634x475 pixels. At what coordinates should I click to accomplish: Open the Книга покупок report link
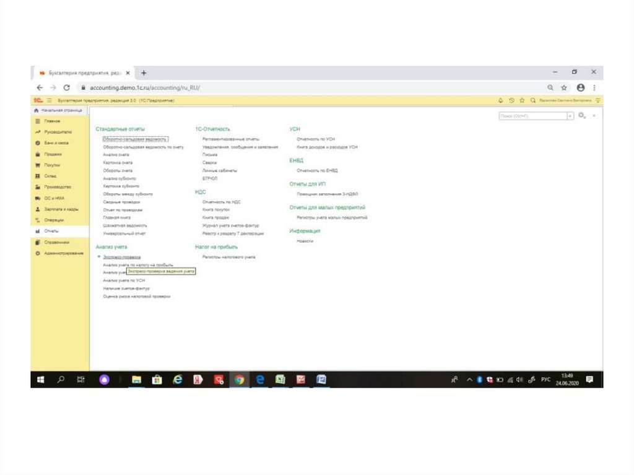click(x=215, y=210)
